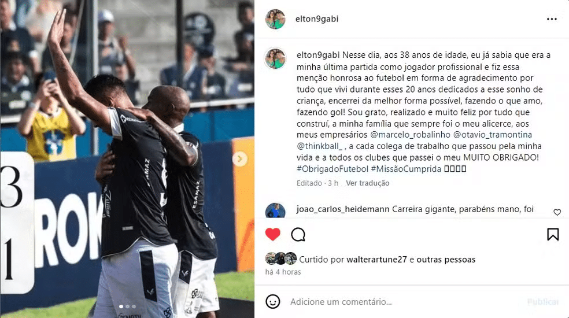
Task: Visit @marcelo_robalinho mention
Action: [410, 135]
